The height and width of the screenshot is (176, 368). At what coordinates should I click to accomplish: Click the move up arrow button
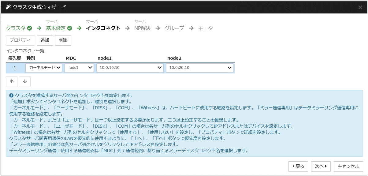click(x=12, y=81)
